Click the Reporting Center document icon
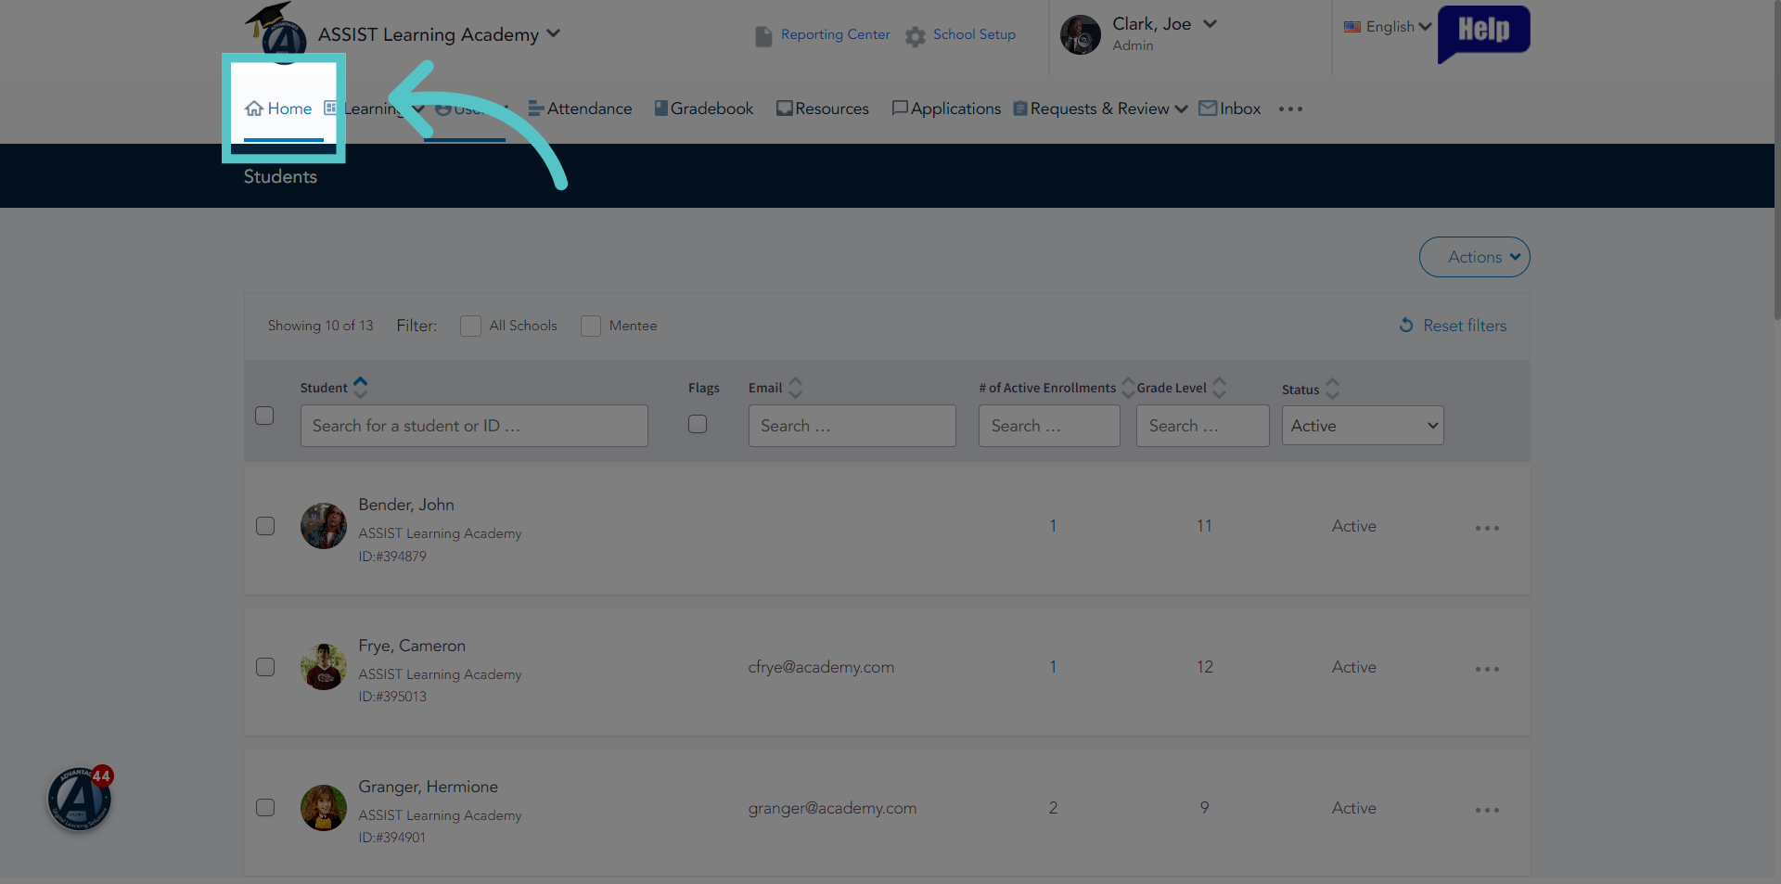Screen dimensions: 1781x884 763,36
